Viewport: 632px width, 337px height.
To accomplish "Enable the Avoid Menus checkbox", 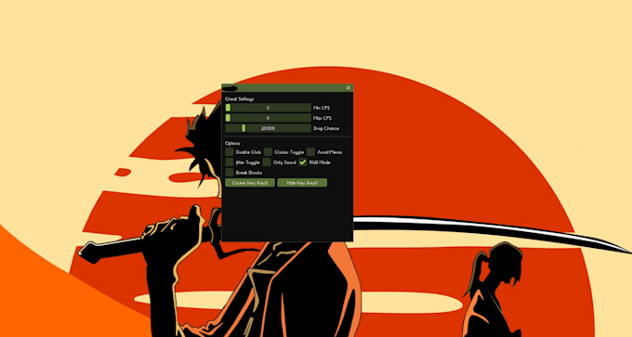I will pos(310,152).
